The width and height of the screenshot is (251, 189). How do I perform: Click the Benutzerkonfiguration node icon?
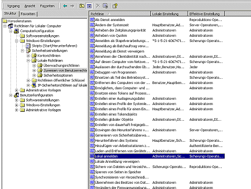[16, 96]
